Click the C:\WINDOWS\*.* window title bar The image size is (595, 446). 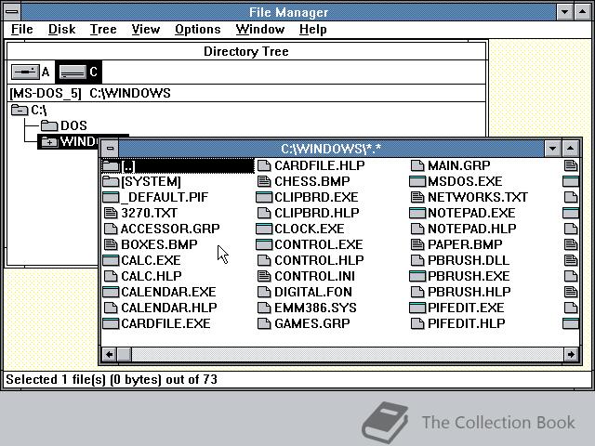tap(331, 149)
